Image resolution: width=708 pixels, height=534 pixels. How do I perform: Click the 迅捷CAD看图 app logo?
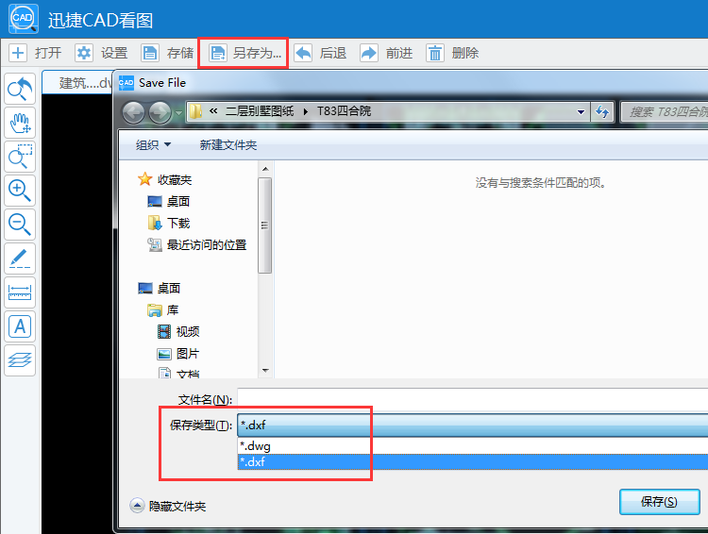(23, 19)
